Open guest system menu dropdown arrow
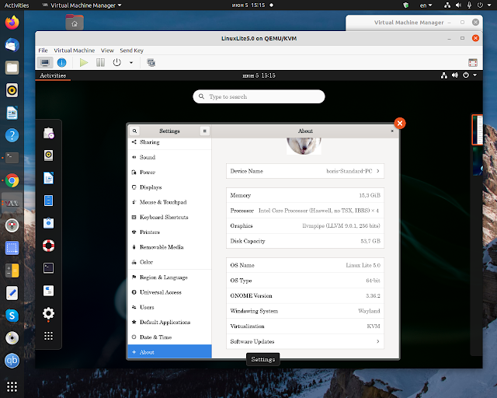Viewport: 497px width, 398px height. 474,75
